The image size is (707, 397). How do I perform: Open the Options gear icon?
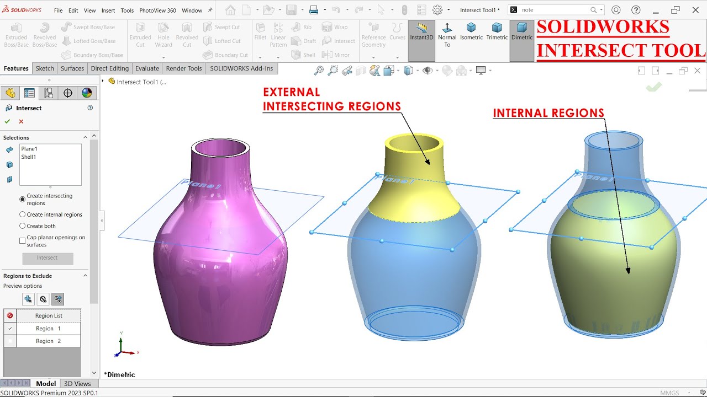pyautogui.click(x=437, y=10)
